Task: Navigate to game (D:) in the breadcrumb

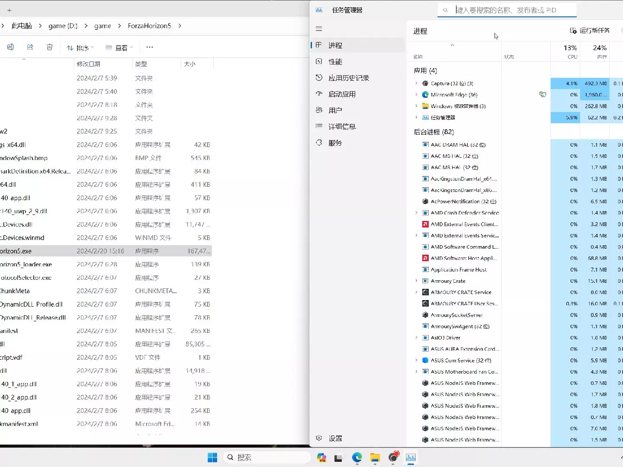Action: (x=63, y=26)
